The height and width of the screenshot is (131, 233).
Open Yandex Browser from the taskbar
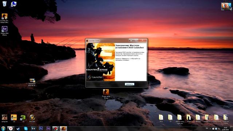pos(11,128)
